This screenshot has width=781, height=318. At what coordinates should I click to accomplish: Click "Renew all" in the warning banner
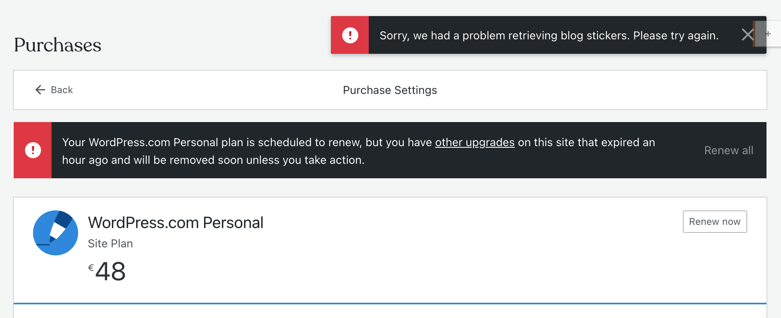(729, 150)
